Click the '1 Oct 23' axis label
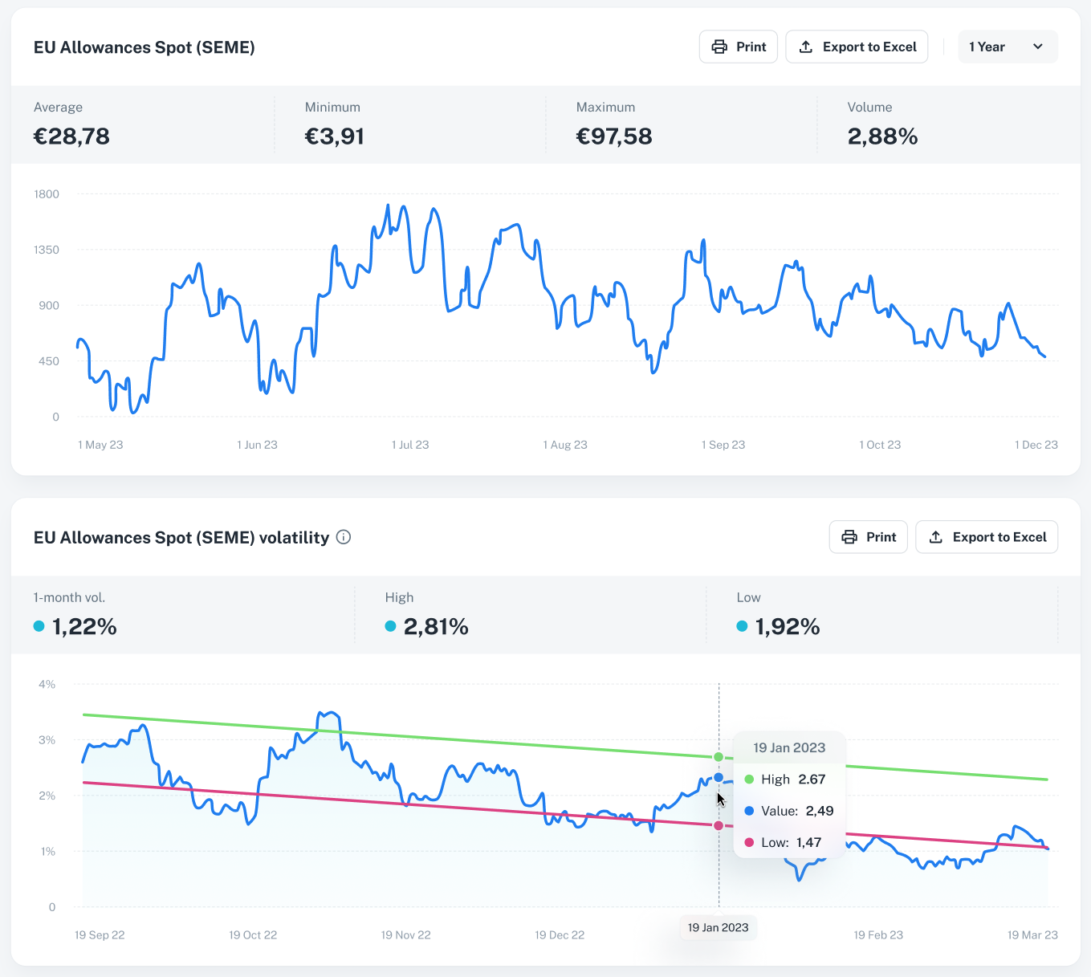This screenshot has height=977, width=1091. coord(880,445)
